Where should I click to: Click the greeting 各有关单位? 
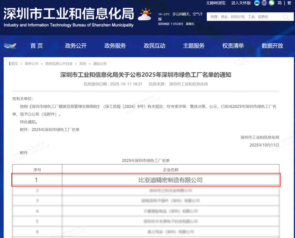pos(23,99)
